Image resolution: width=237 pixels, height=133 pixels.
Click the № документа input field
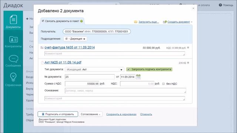point(90,77)
